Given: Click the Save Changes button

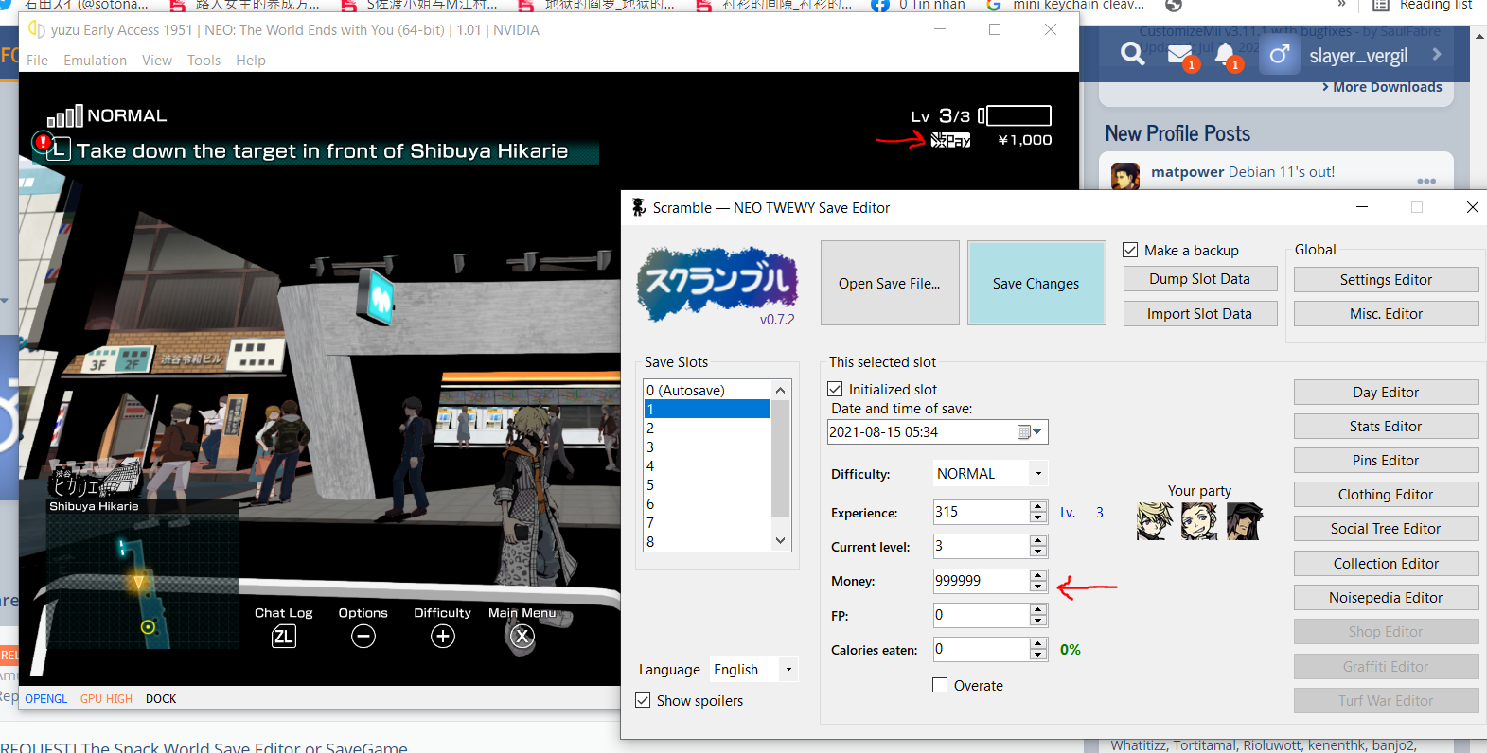Looking at the screenshot, I should (x=1036, y=283).
